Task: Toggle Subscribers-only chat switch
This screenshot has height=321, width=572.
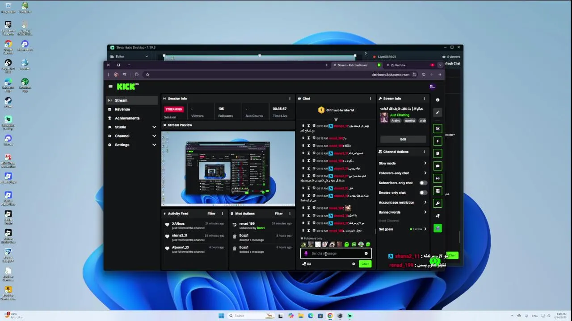Action: [x=423, y=183]
